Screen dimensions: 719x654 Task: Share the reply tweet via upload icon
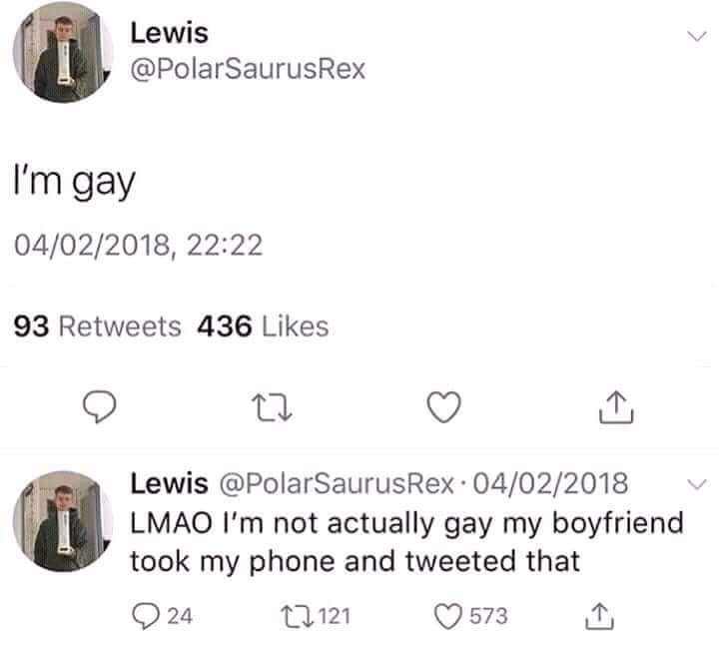pos(599,617)
